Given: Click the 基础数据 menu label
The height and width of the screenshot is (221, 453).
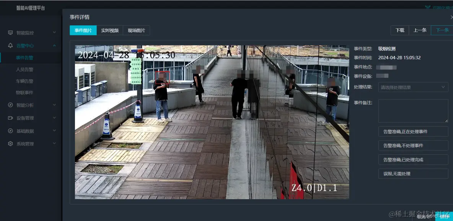Looking at the screenshot, I should point(25,131).
